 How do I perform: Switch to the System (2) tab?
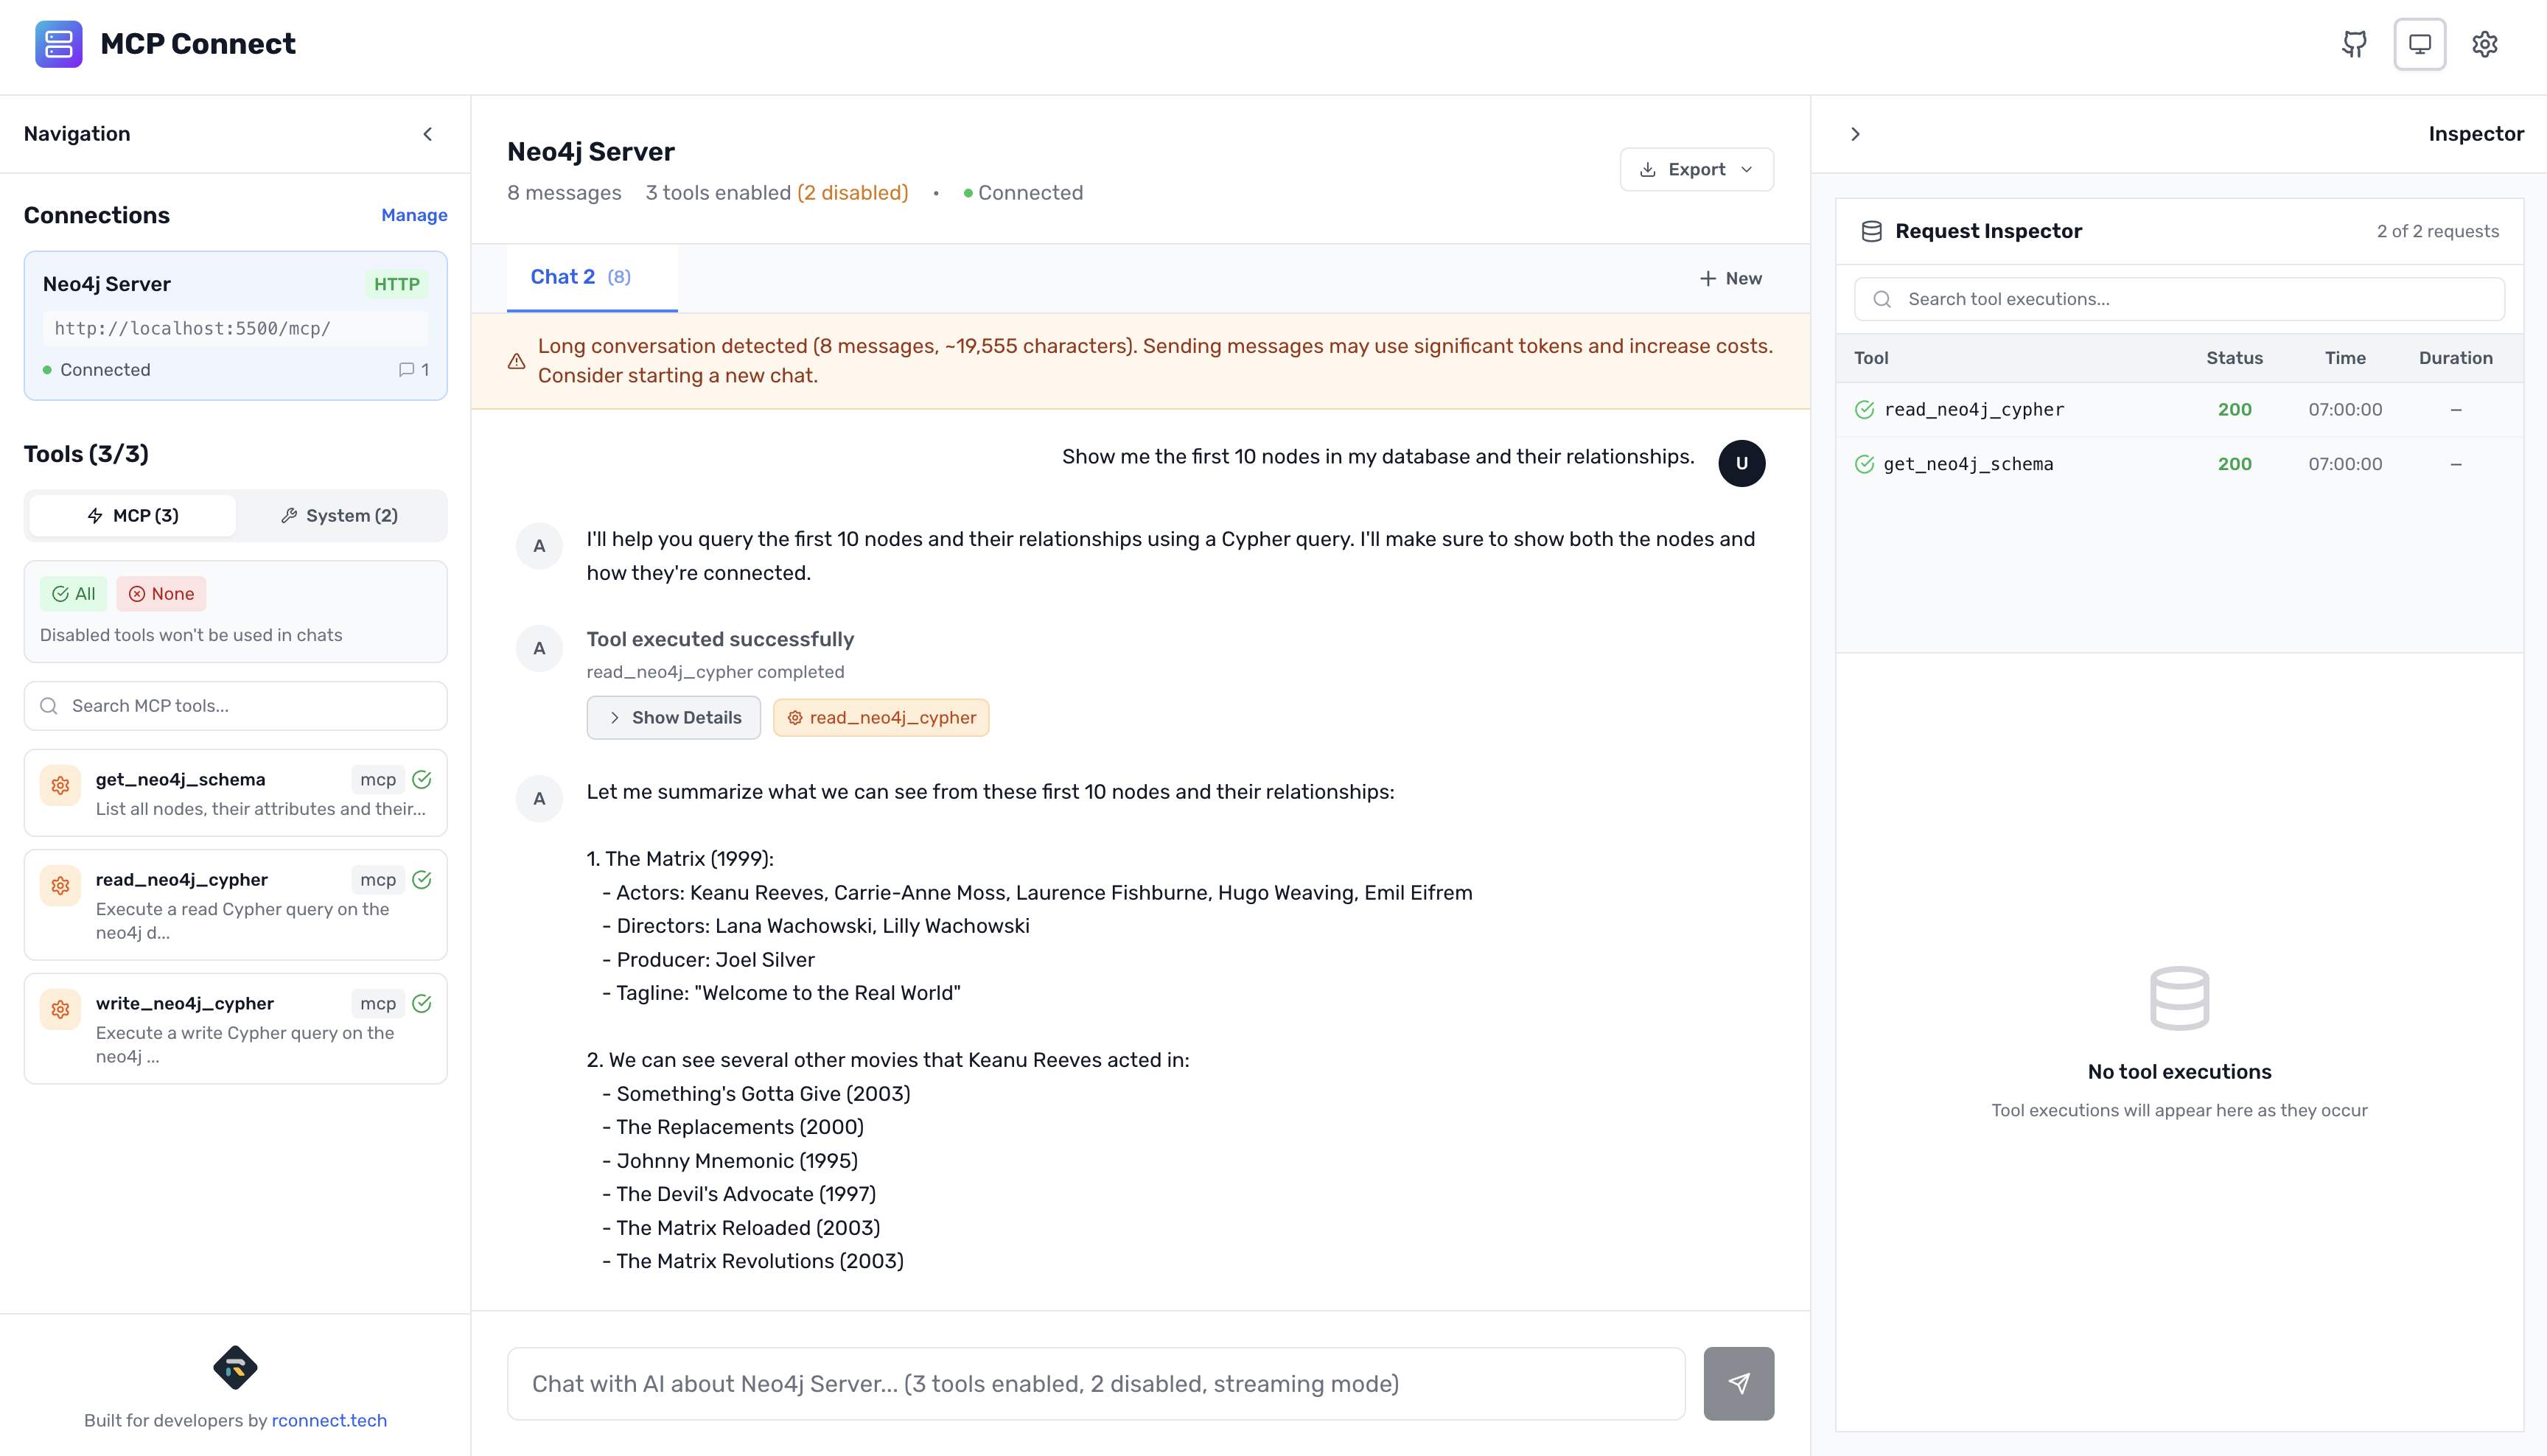click(x=339, y=515)
